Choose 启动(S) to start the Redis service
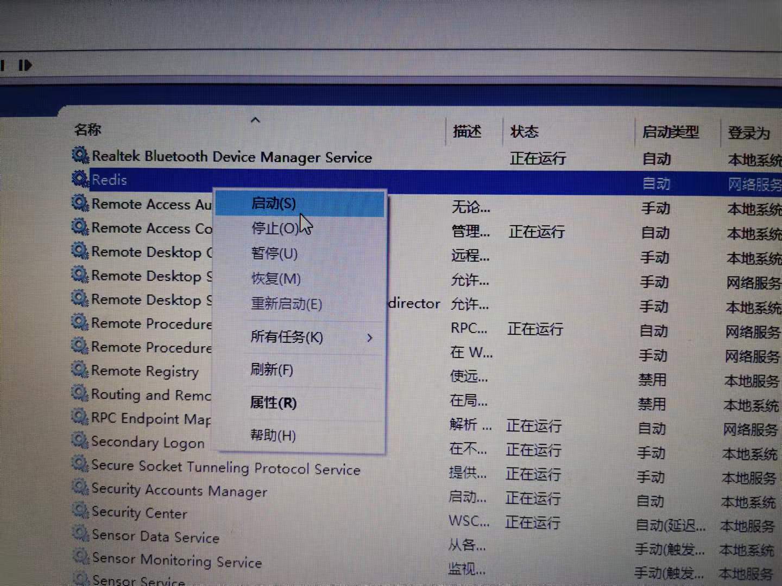782x586 pixels. click(273, 203)
